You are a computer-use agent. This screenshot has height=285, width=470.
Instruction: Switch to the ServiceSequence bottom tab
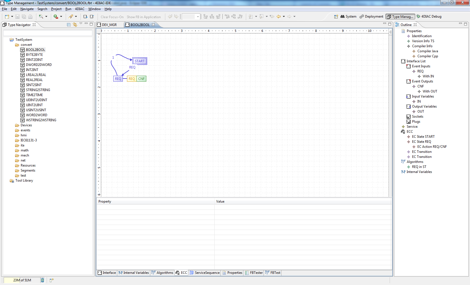click(x=205, y=273)
